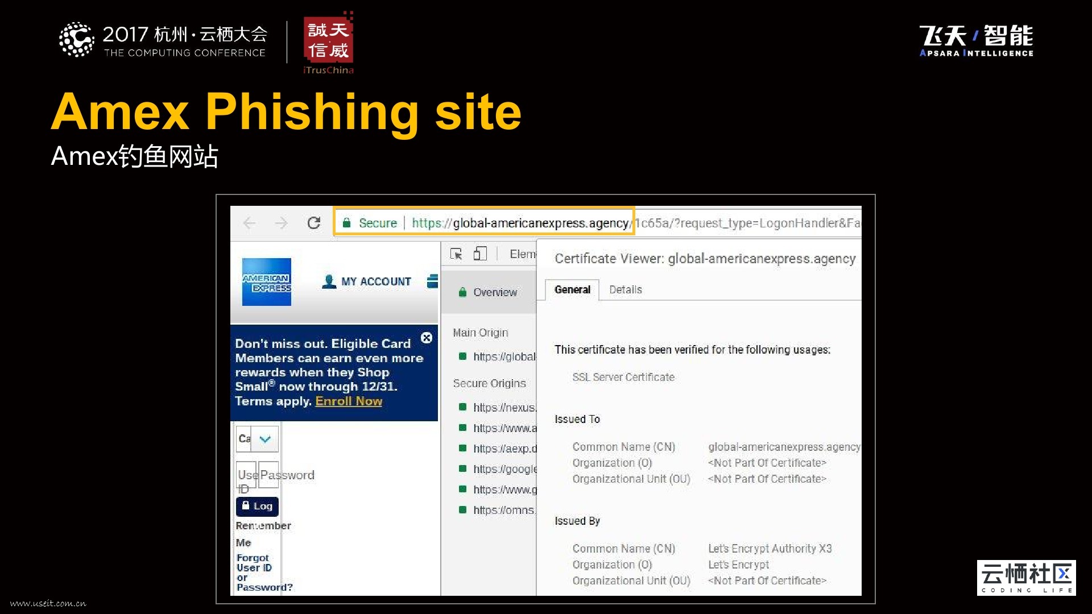Click the Let's Encrypt organization value
The height and width of the screenshot is (614, 1092).
[x=738, y=565]
